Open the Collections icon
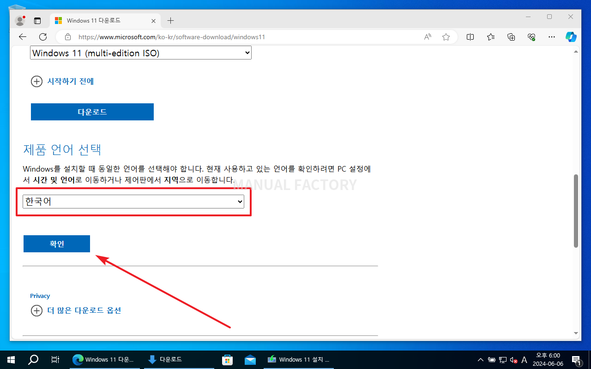The height and width of the screenshot is (369, 591). pos(511,37)
